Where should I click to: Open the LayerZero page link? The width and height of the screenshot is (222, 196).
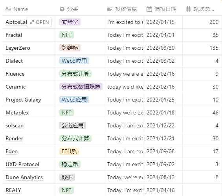[x=18, y=48]
